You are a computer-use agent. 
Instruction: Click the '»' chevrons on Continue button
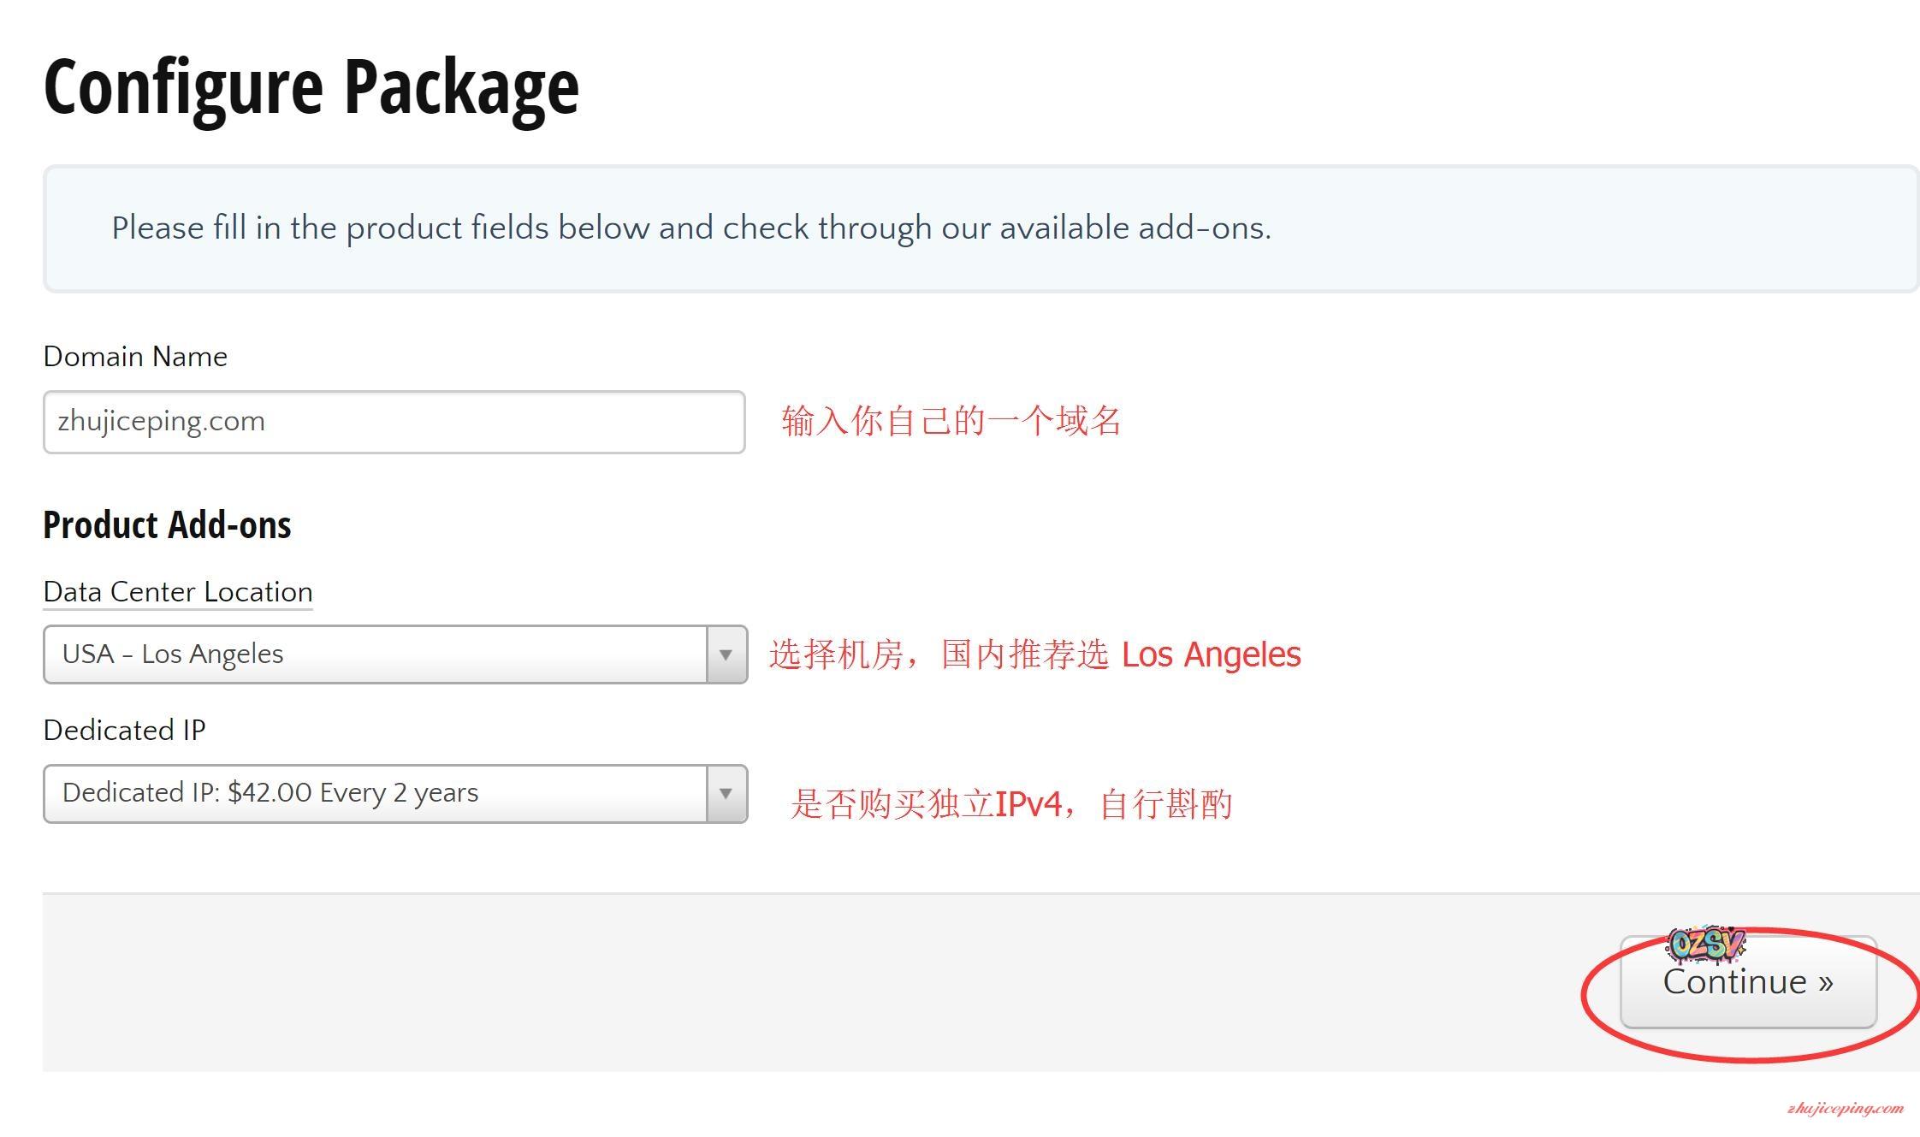1825,983
